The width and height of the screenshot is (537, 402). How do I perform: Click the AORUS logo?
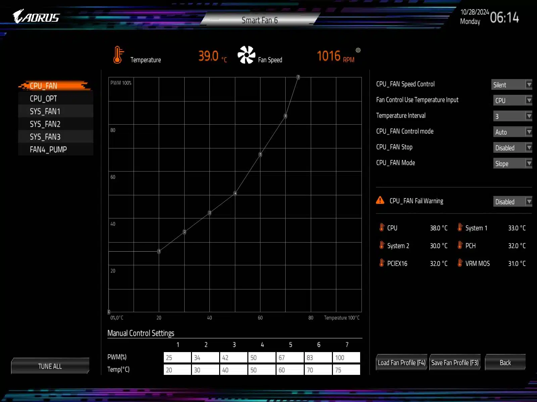click(36, 16)
